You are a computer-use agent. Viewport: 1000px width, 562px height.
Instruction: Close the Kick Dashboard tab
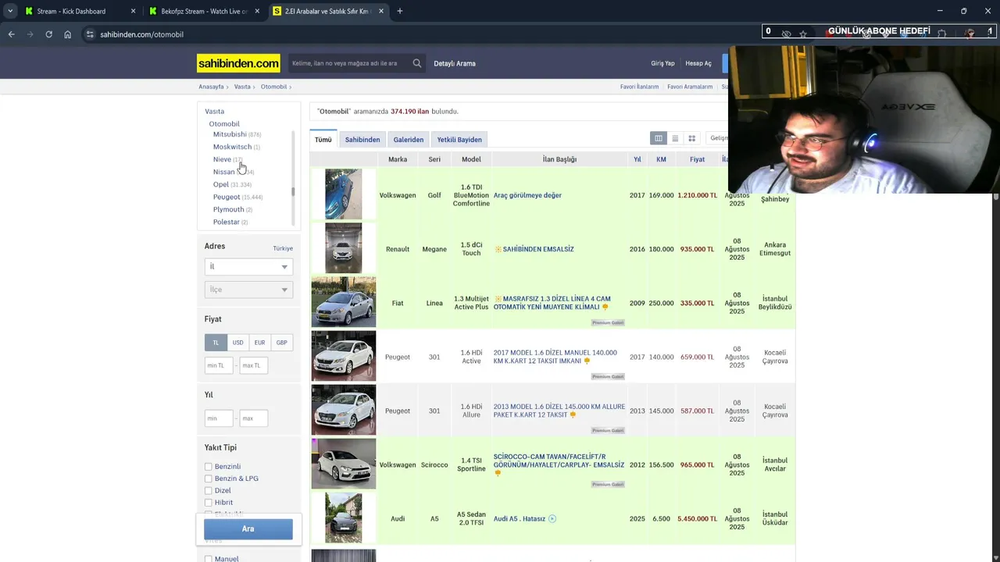pos(133,11)
